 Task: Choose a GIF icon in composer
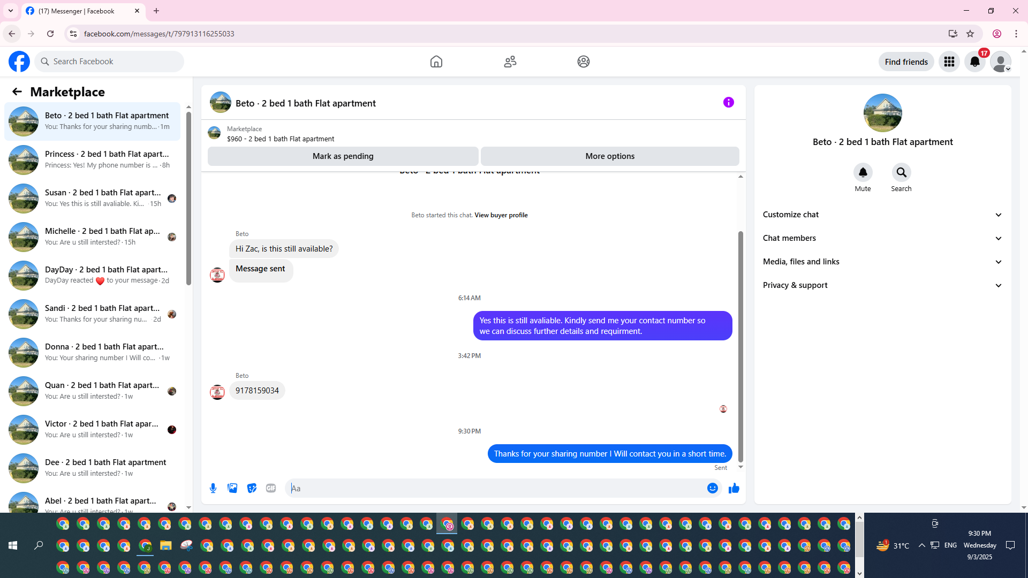point(271,488)
